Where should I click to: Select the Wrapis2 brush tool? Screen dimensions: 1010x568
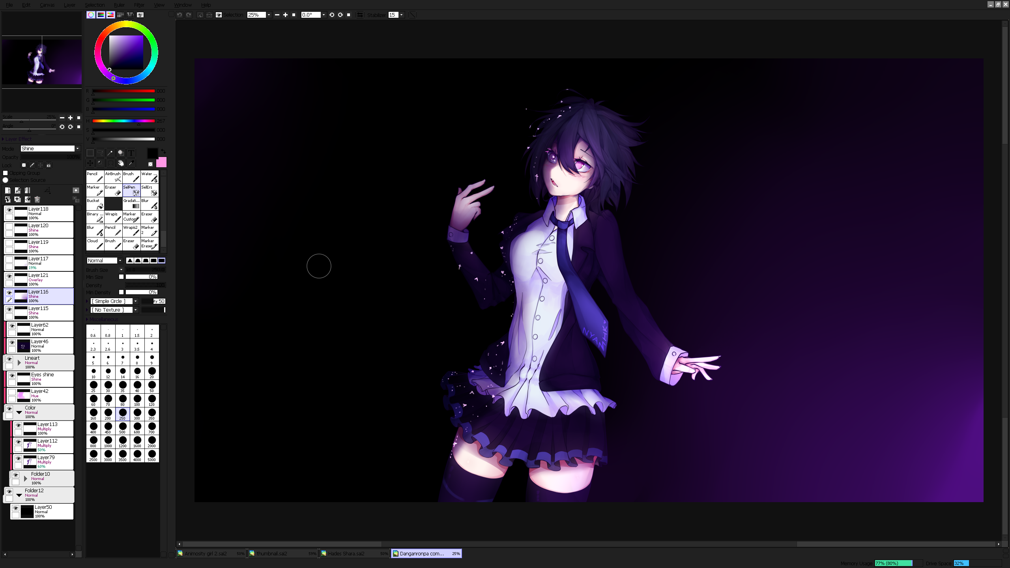131,230
